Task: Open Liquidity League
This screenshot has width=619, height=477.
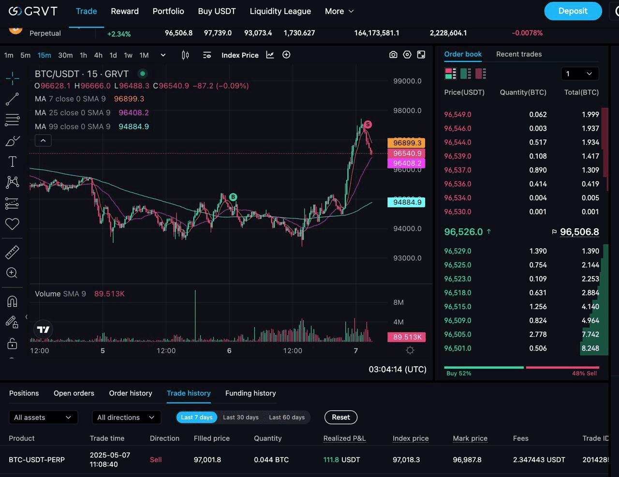Action: coord(280,11)
